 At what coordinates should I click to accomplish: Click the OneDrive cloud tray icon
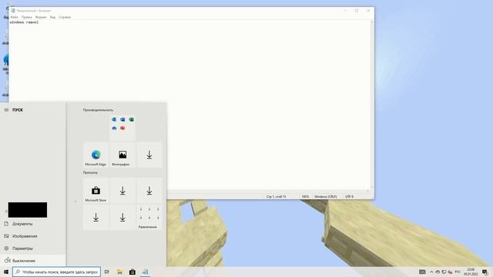438,272
